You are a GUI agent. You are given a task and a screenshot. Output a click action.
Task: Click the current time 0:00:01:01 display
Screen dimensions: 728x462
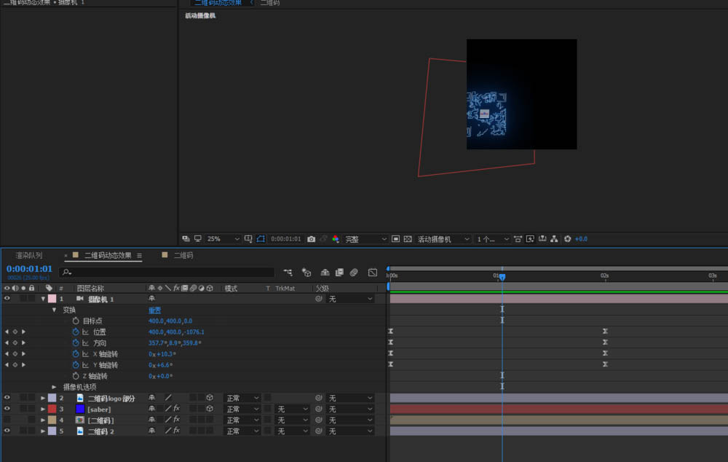tap(29, 269)
